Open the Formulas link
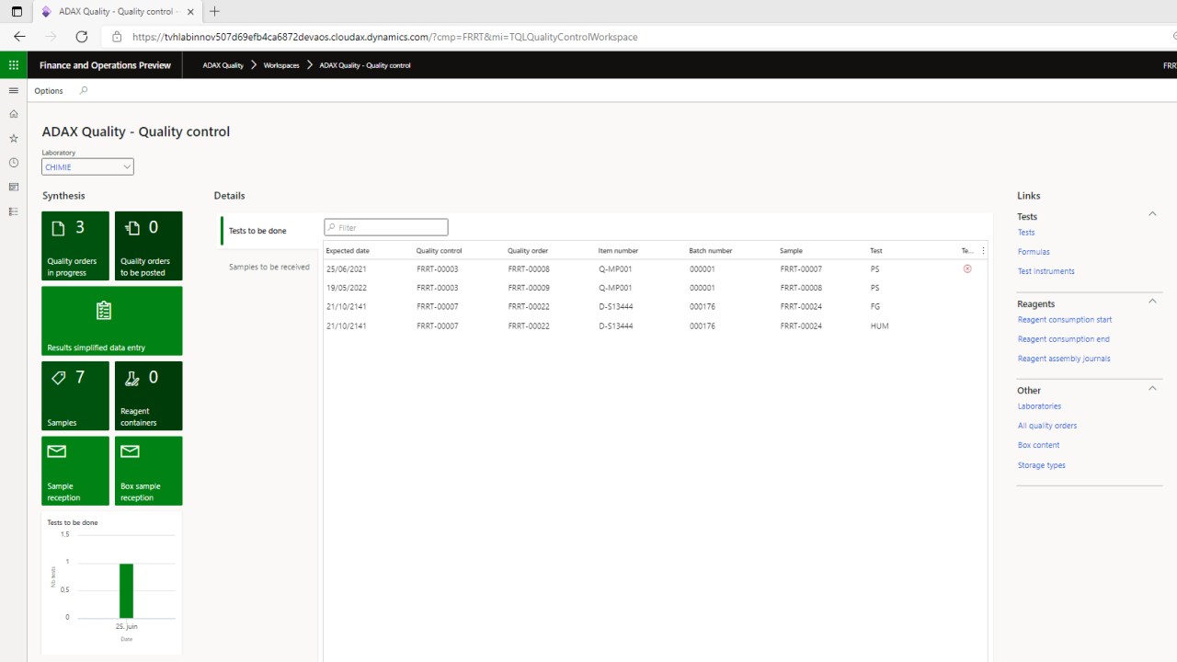The height and width of the screenshot is (662, 1177). pos(1034,252)
